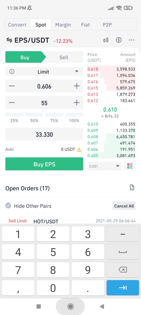Select the Buy side toggle
Screen dimensions: 141x315
tap(25, 57)
